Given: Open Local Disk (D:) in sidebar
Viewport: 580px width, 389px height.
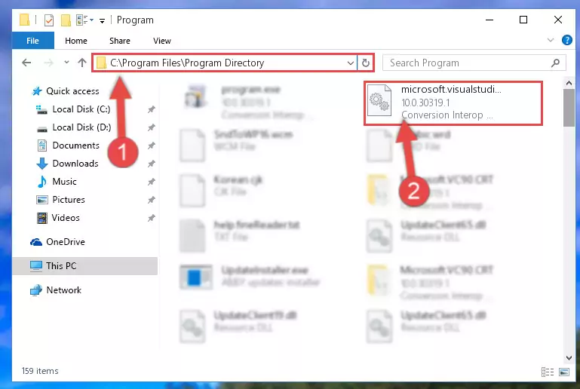Looking at the screenshot, I should pyautogui.click(x=81, y=127).
